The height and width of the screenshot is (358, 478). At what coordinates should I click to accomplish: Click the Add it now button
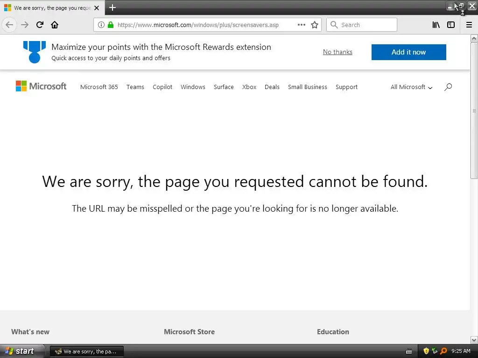click(x=409, y=52)
